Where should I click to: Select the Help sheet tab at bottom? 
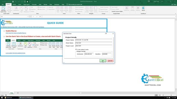pyautogui.click(x=12, y=93)
